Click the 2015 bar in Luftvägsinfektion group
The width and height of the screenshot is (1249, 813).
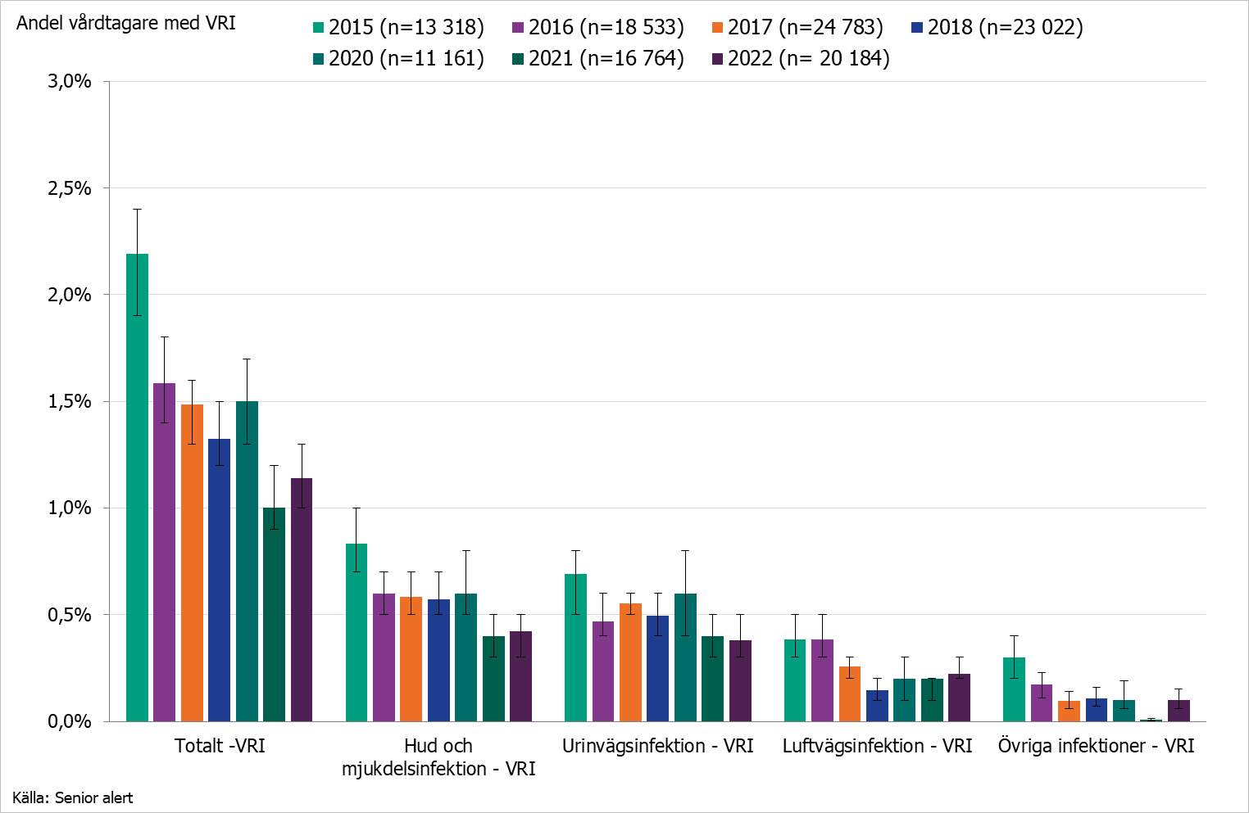tap(795, 680)
